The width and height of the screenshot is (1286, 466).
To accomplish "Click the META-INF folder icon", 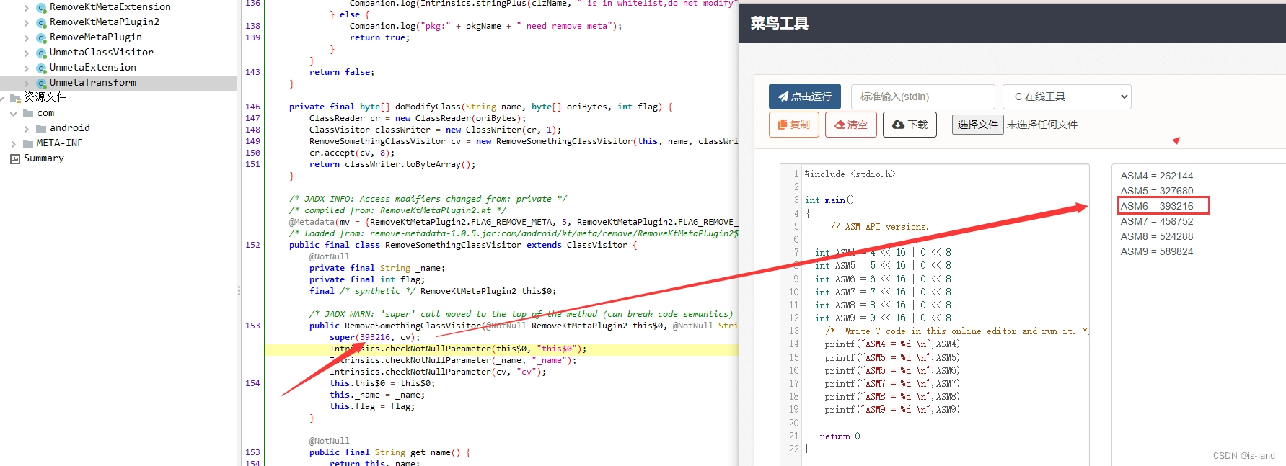I will pyautogui.click(x=28, y=143).
